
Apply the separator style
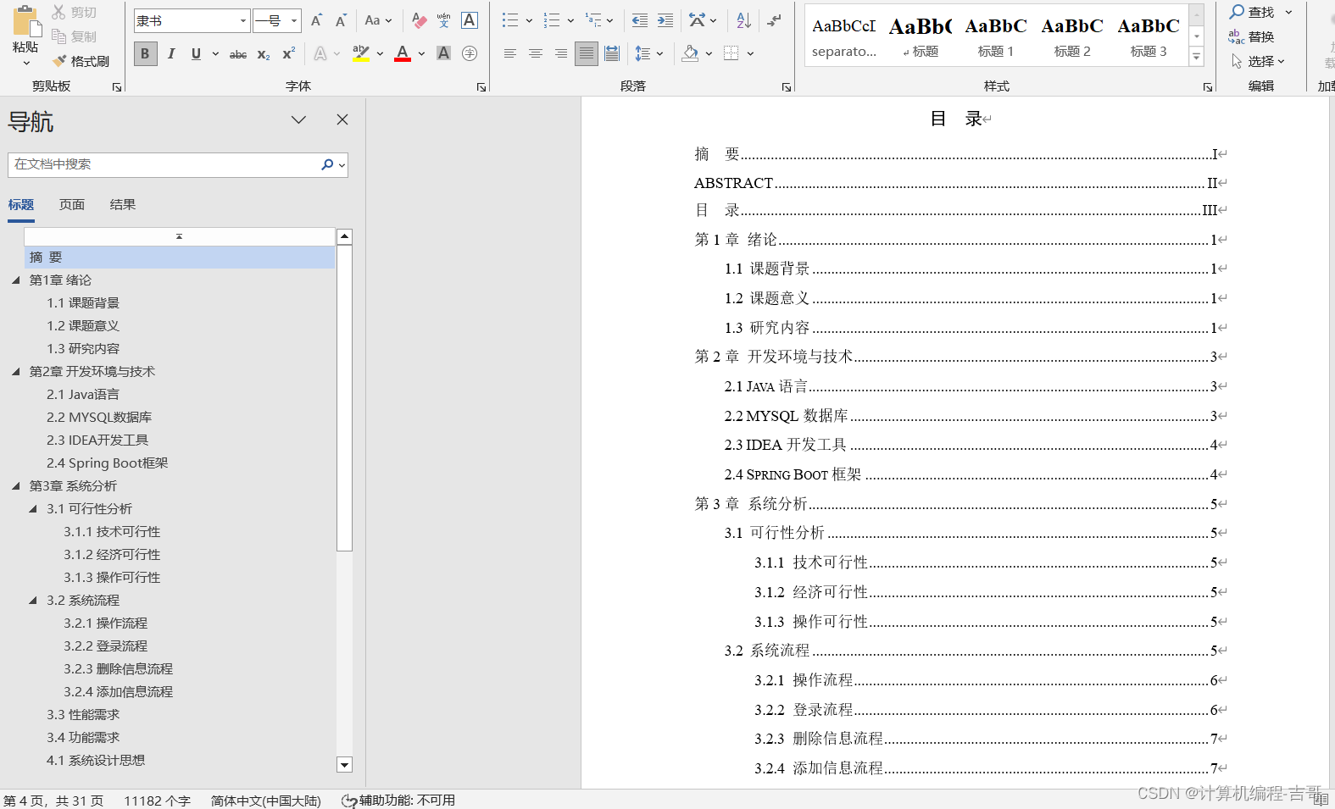click(843, 36)
